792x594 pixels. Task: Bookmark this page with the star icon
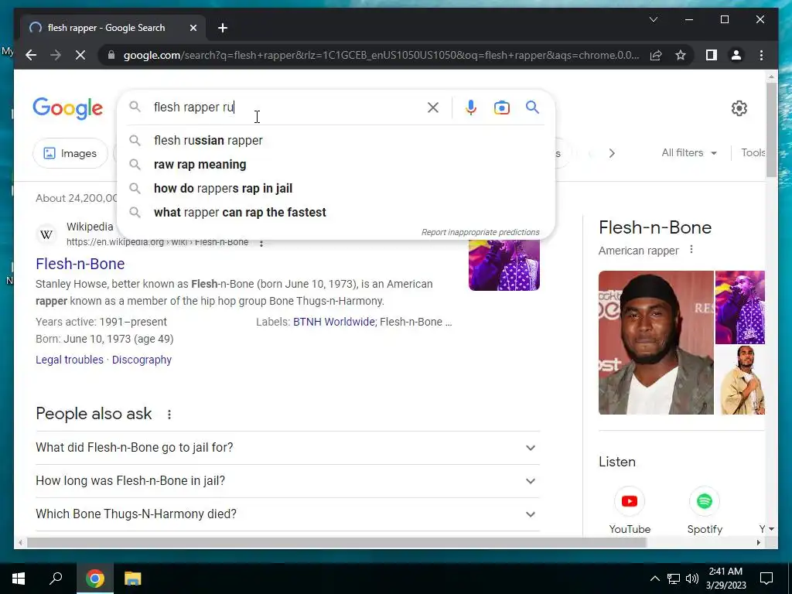[x=681, y=55]
